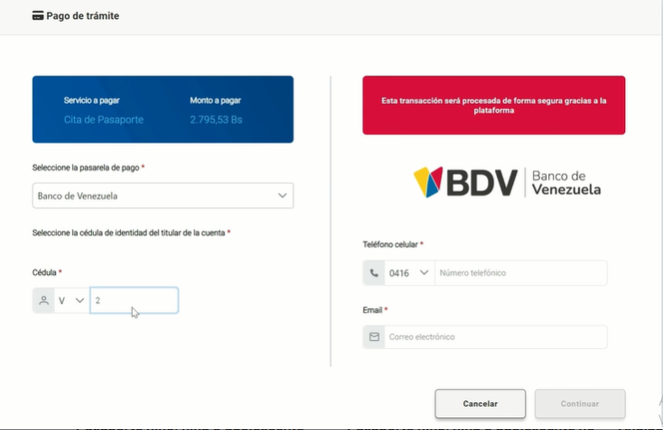Focus the Cédula number input field
The height and width of the screenshot is (430, 663).
134,300
